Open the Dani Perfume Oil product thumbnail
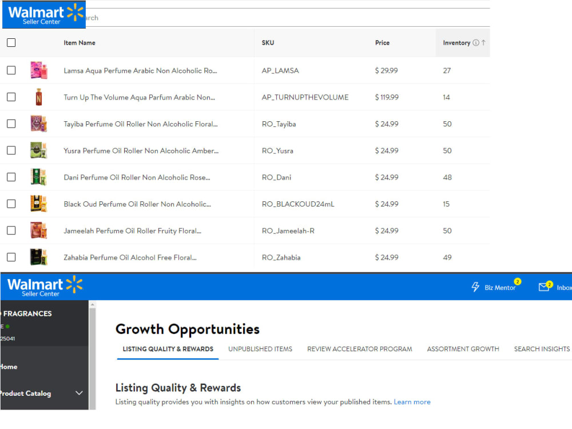This screenshot has height=429, width=572. click(39, 177)
